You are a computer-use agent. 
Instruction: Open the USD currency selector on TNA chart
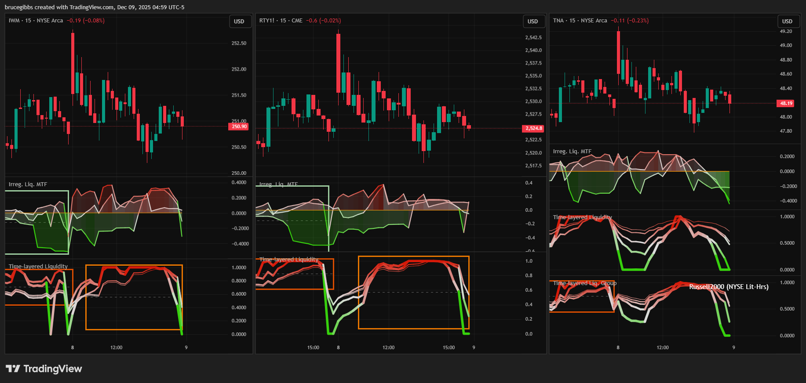787,22
